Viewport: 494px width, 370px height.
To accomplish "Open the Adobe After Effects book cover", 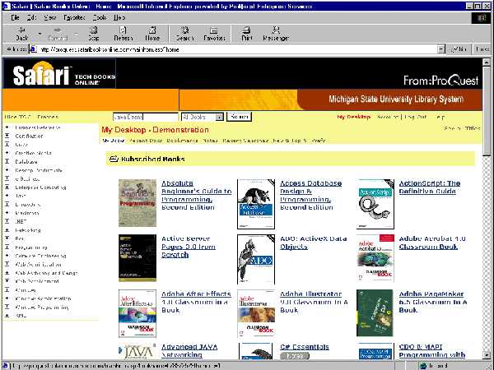I will 137,313.
